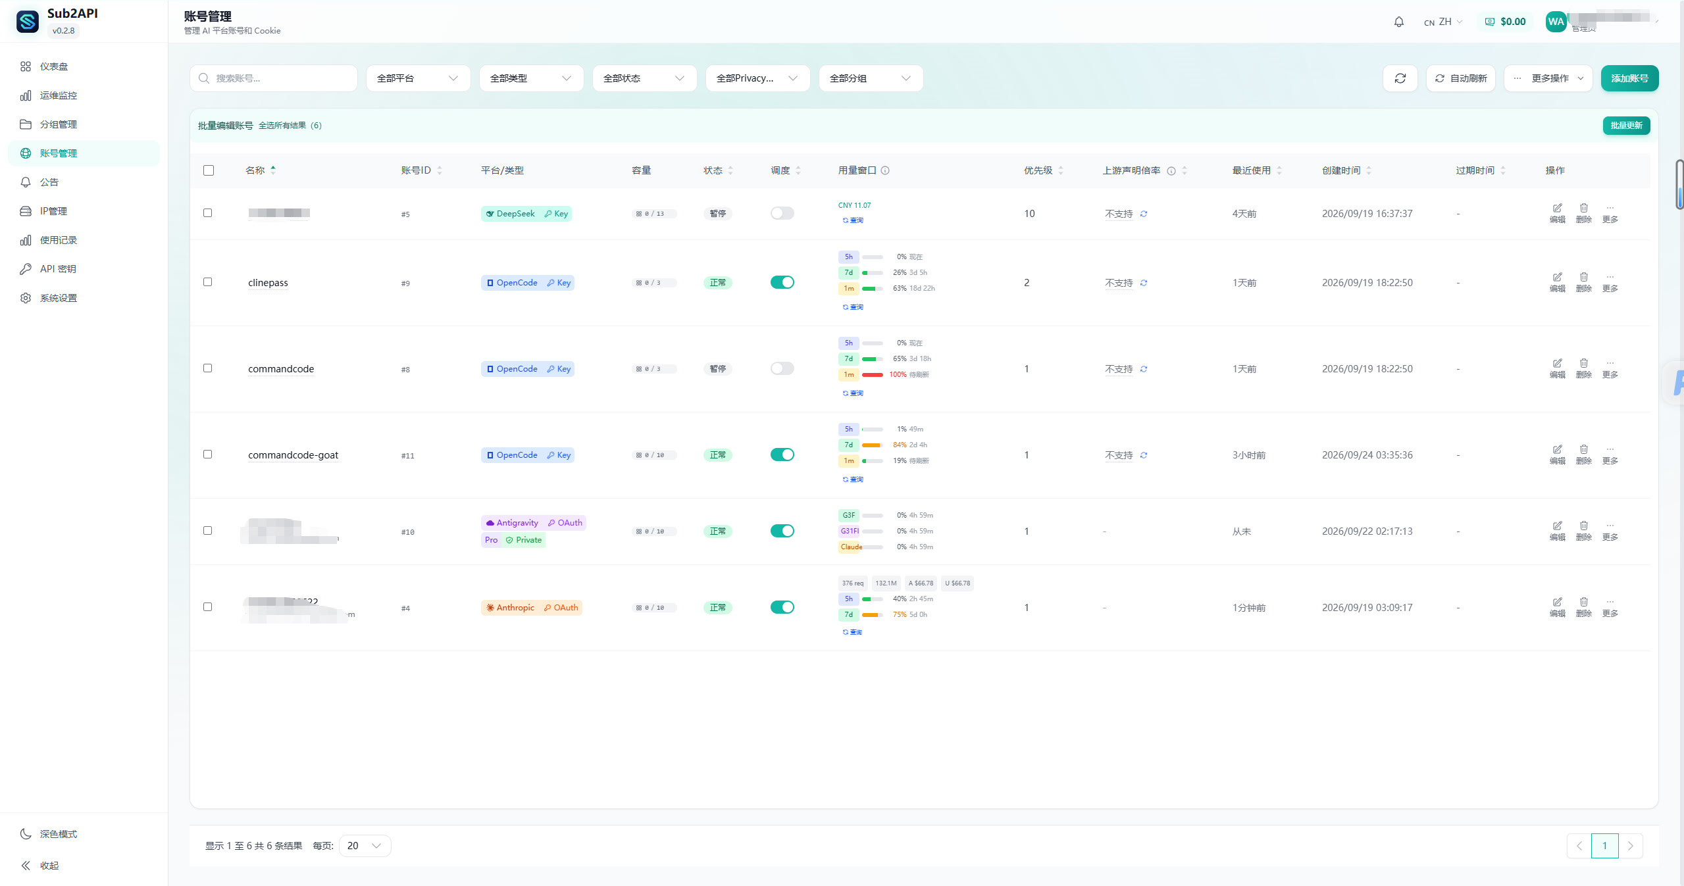Click the 100% 1m usage bar in commandcode row
The image size is (1684, 886).
click(873, 375)
